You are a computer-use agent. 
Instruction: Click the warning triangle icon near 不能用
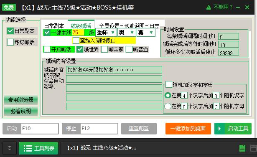(209, 8)
